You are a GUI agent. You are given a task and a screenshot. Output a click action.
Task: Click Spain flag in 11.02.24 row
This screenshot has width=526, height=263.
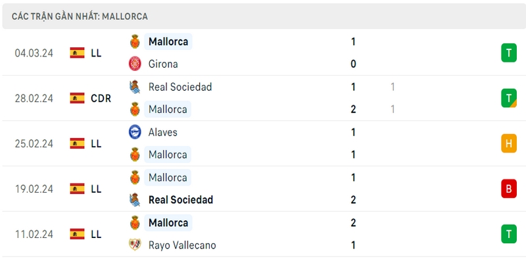77,234
